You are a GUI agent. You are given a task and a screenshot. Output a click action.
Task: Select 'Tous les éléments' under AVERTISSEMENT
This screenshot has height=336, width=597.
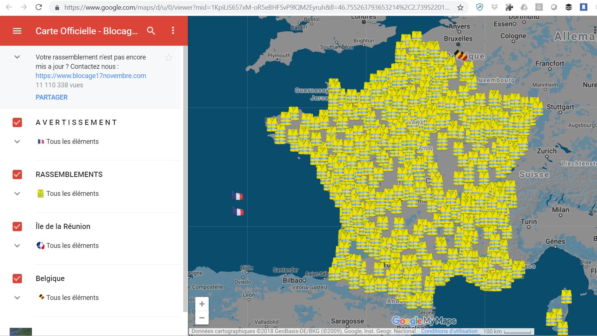tap(72, 142)
